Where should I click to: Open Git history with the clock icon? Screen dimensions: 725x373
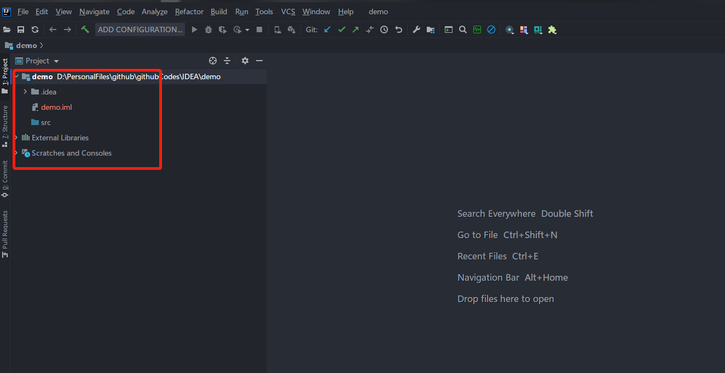coord(384,29)
